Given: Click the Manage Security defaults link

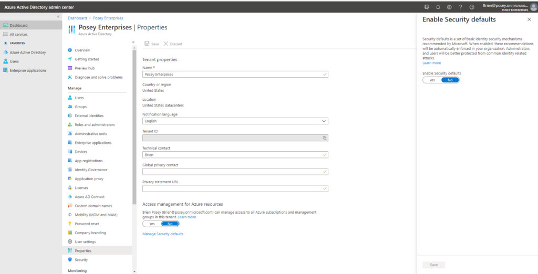Looking at the screenshot, I should pos(163,234).
